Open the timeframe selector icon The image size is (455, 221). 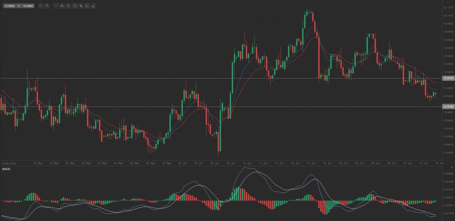[56, 6]
